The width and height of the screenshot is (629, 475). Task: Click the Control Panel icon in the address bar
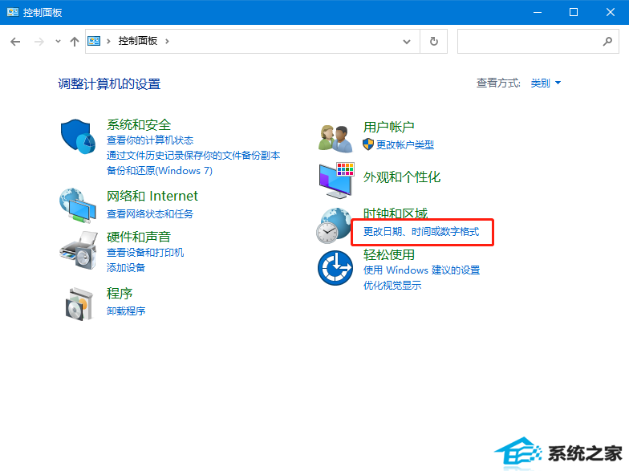[94, 41]
